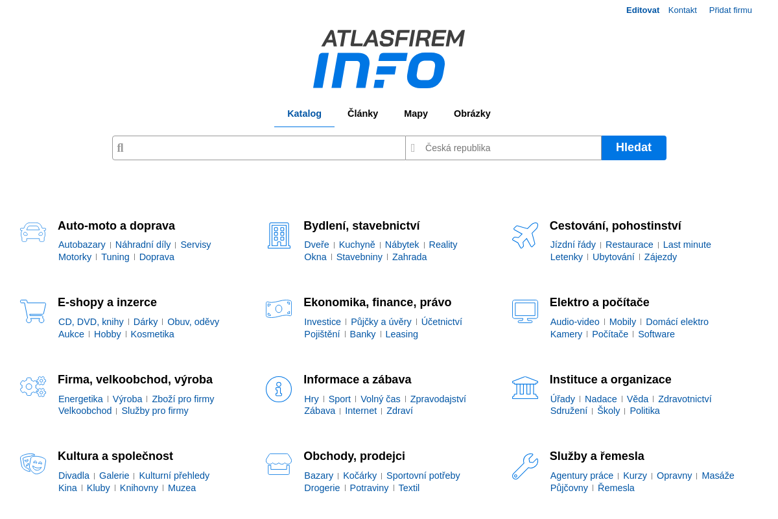This screenshot has height=519, width=778.
Task: Click the bank icon for Instituce a organizace
Action: click(x=525, y=387)
